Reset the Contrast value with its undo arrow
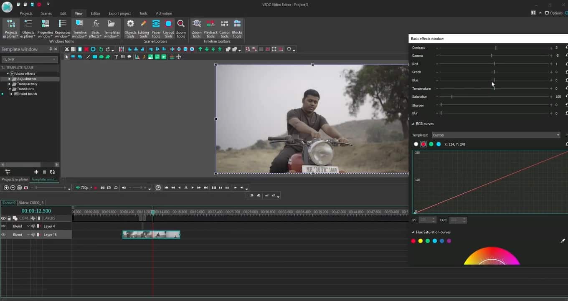 [x=566, y=48]
